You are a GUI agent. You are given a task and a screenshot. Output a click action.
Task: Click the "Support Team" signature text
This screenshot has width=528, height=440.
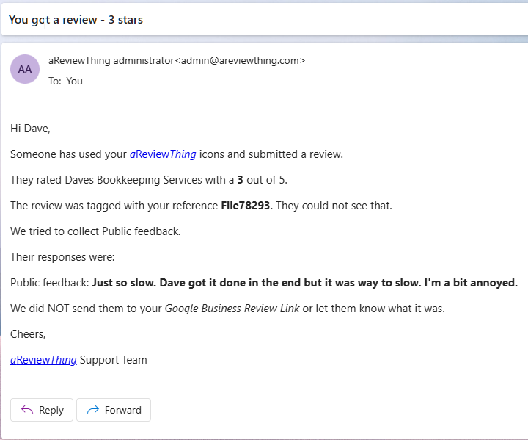(x=113, y=360)
